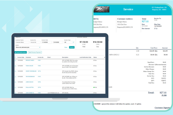
Task: Click the Bulk Process Payment button
Action: pos(35,52)
